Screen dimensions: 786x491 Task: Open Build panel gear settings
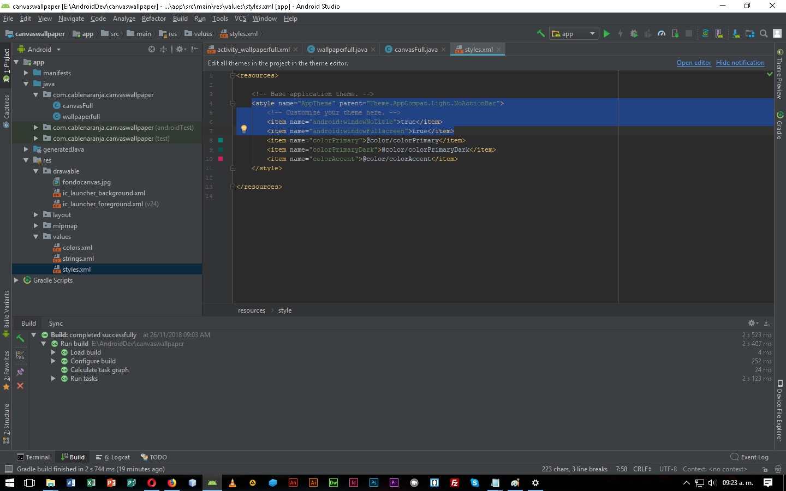[x=753, y=323]
